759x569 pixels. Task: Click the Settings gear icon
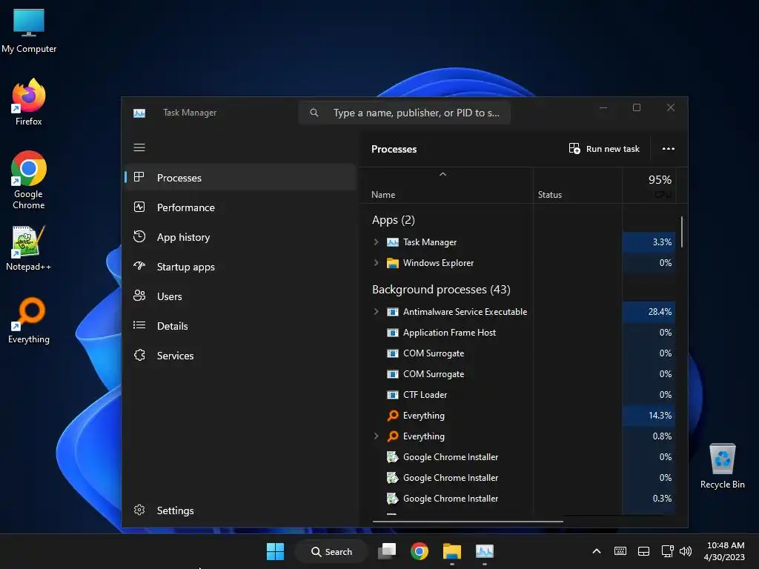click(x=139, y=510)
